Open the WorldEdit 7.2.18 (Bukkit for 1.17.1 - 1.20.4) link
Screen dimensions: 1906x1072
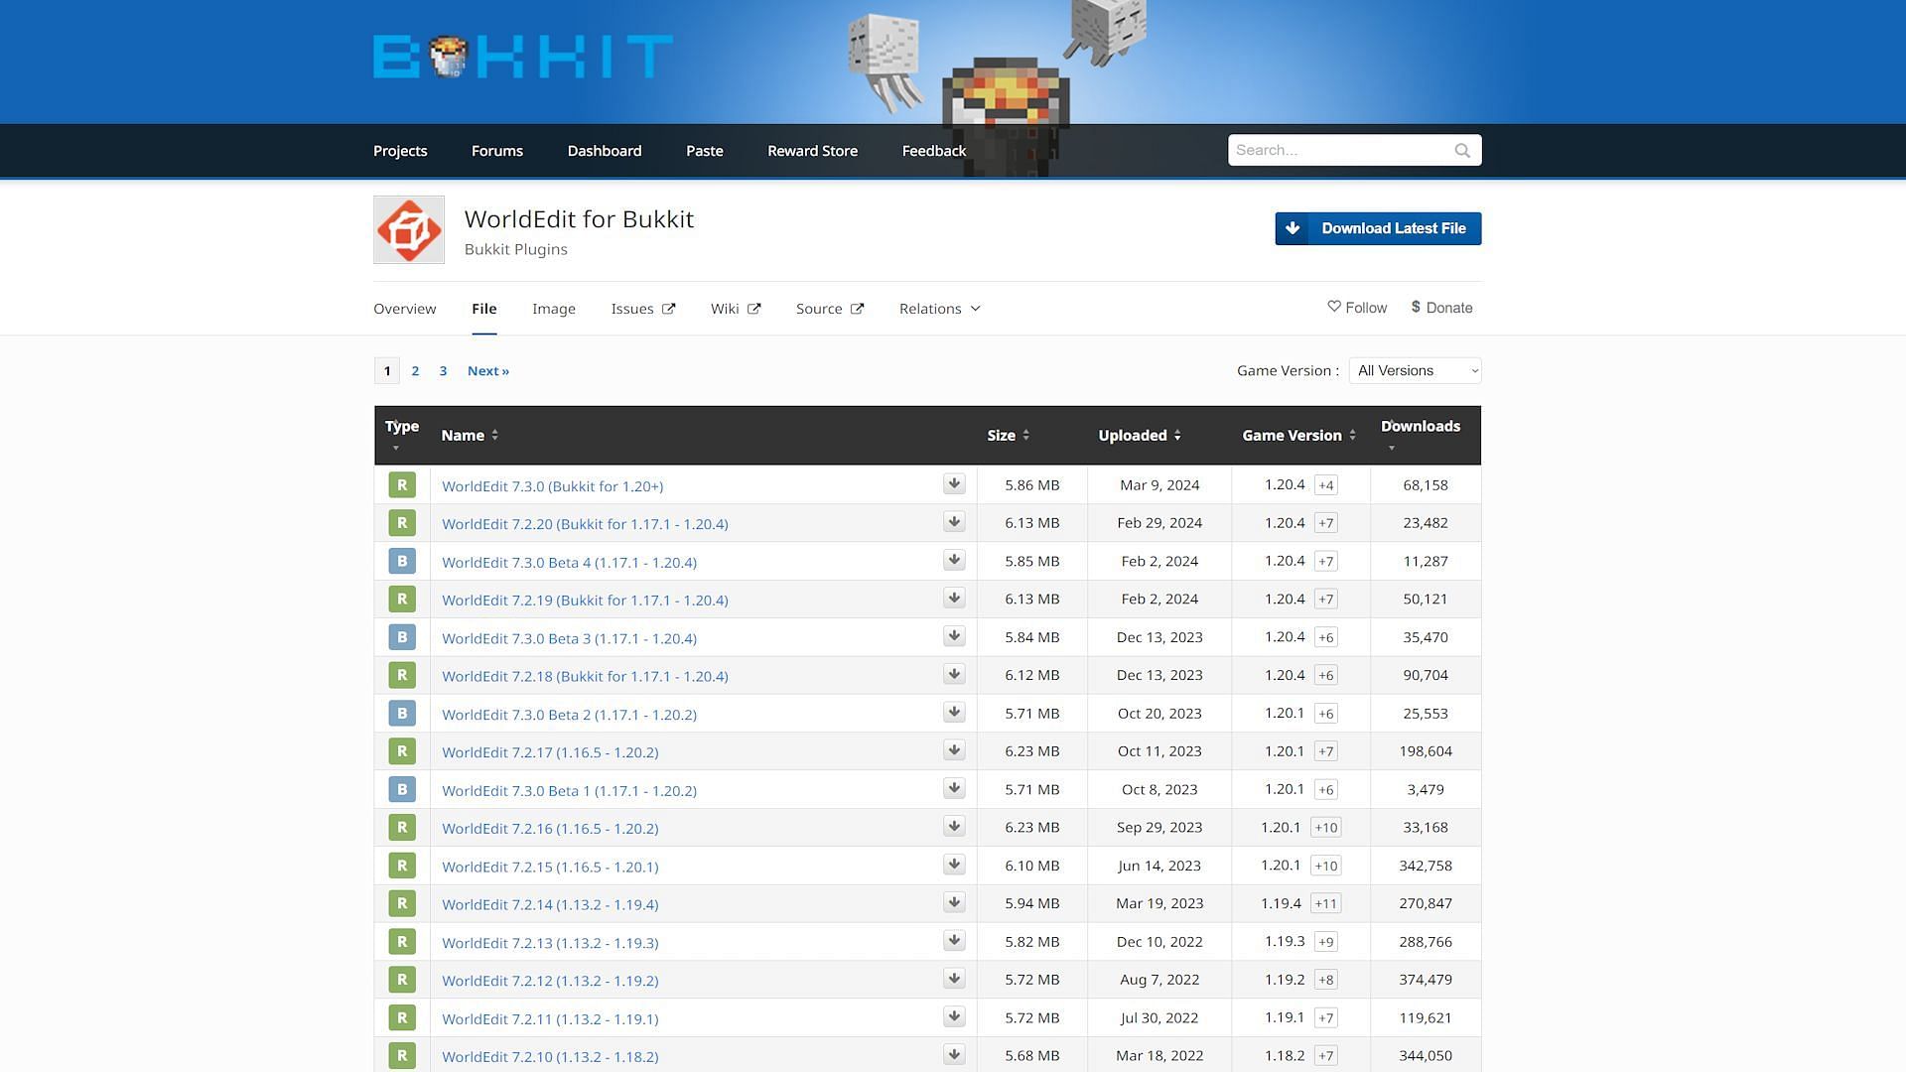tap(585, 676)
